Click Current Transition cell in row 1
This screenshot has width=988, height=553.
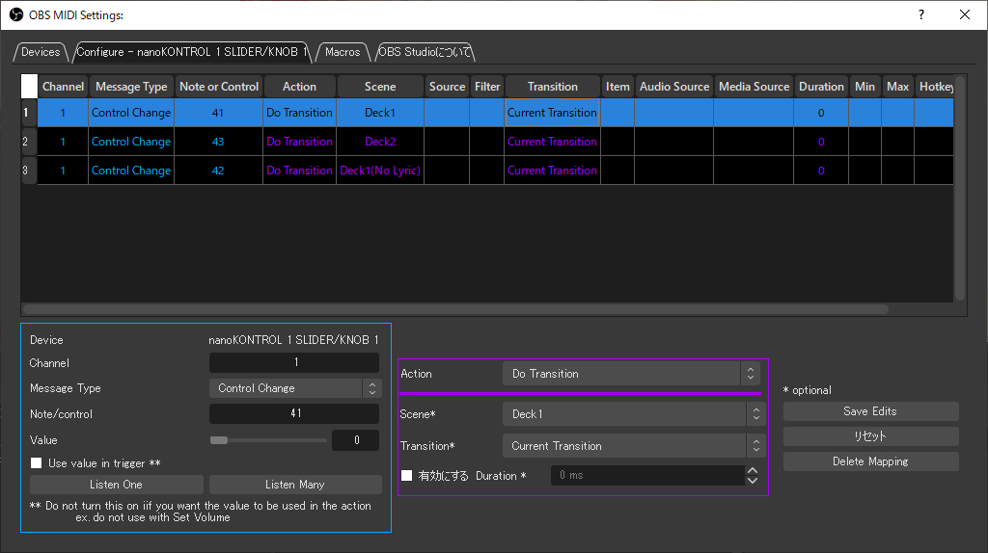click(x=552, y=113)
